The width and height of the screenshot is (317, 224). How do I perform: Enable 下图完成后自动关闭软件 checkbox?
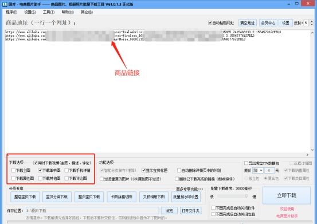[213, 207]
